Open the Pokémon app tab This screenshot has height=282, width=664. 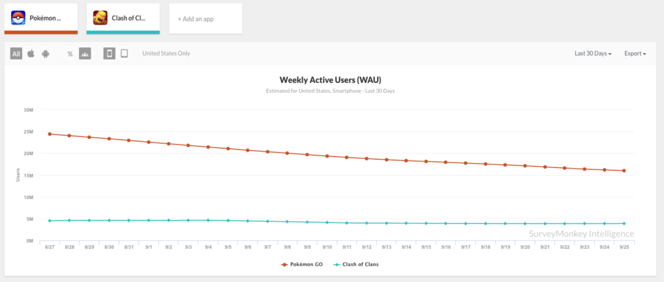pos(41,19)
